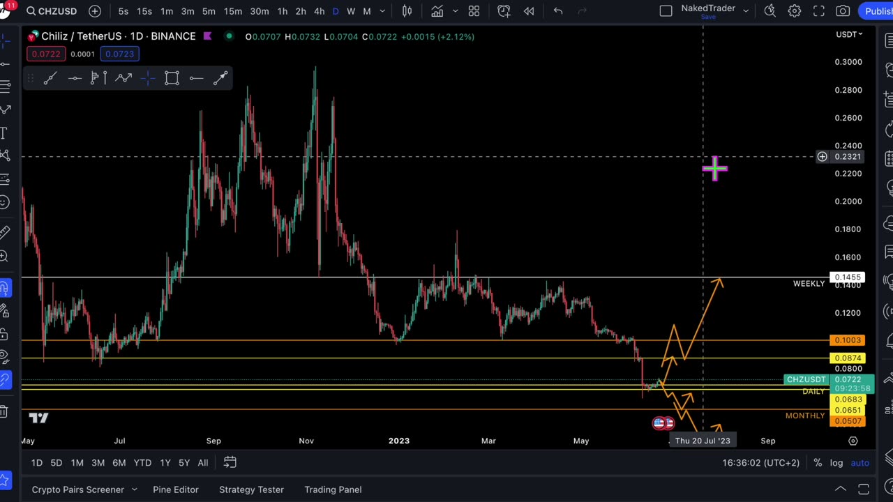Select the 5s timeframe
The height and width of the screenshot is (502, 893).
(123, 11)
